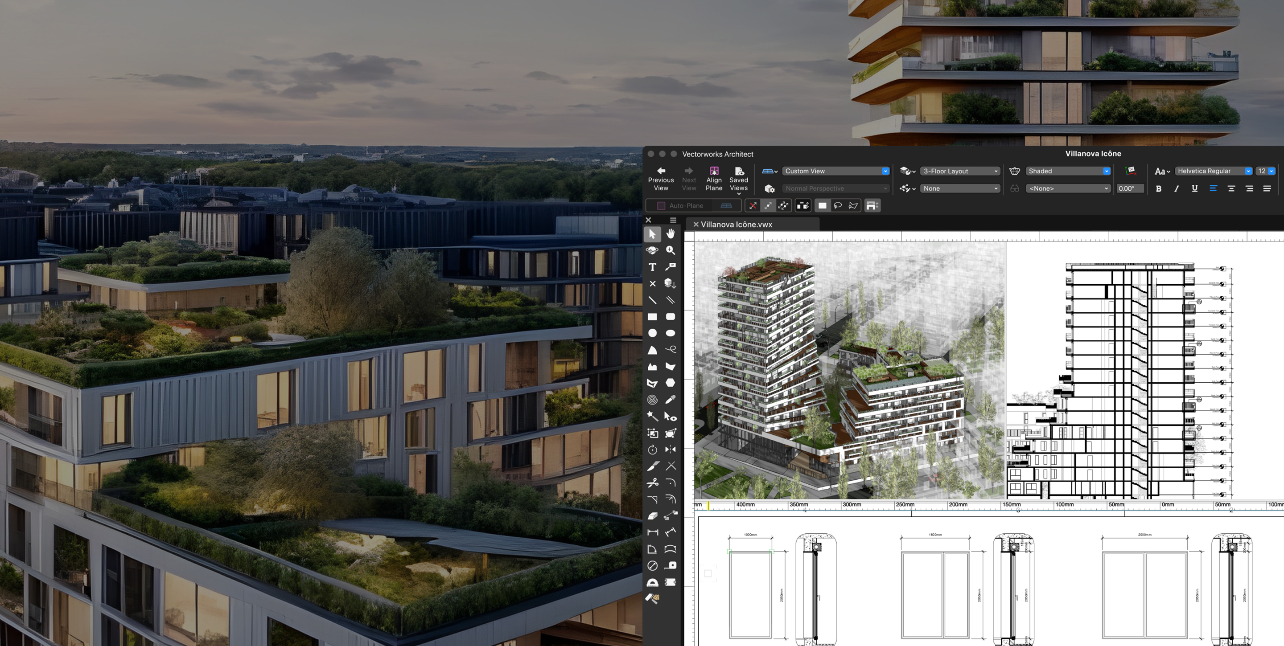Viewport: 1284px width, 646px height.
Task: Select the Zoom magnifier tool
Action: point(671,250)
